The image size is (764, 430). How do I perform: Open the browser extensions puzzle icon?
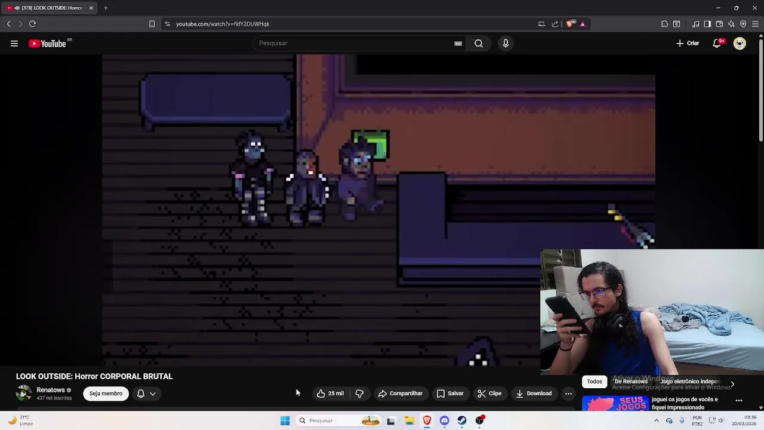[x=664, y=24]
